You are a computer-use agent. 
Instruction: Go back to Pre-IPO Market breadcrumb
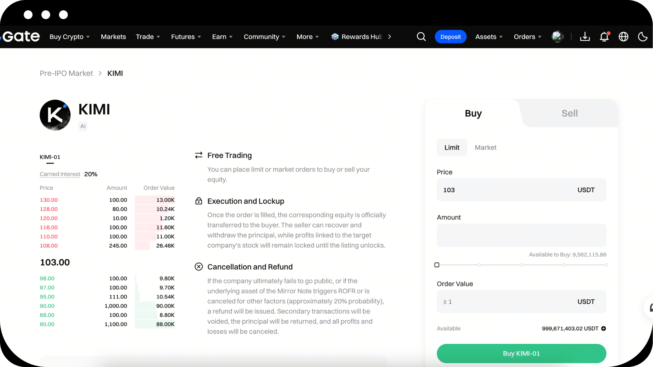66,73
